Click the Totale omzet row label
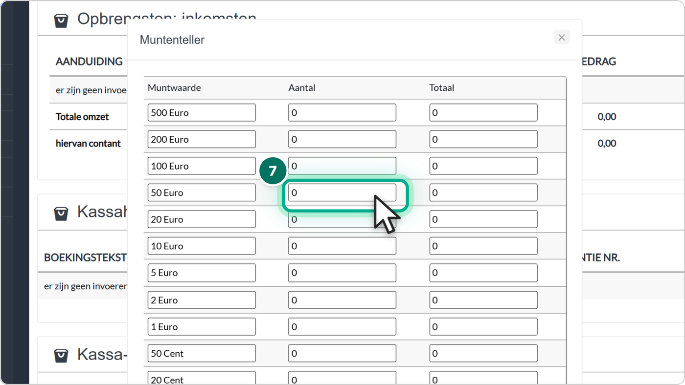Screen dimensions: 685x385 [x=82, y=117]
